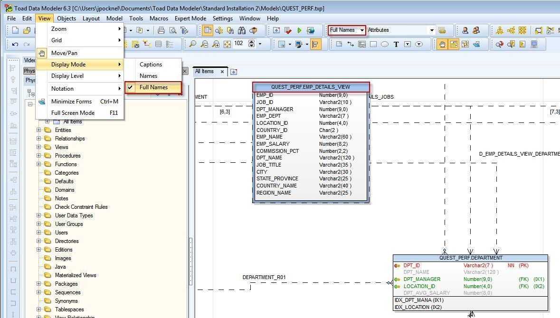This screenshot has height=318, width=560.
Task: Close the All Items workspace tab
Action: [222, 71]
